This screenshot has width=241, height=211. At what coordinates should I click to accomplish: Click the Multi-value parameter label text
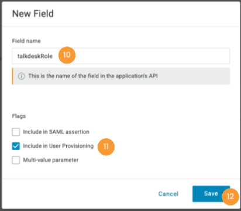(51, 160)
